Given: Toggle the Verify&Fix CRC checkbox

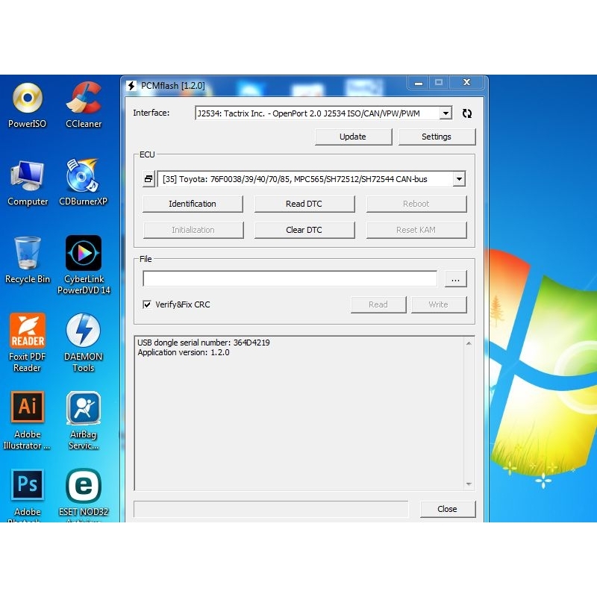Looking at the screenshot, I should (147, 304).
